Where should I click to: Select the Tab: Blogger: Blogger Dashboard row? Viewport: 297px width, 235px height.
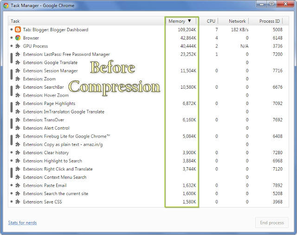pos(148,30)
